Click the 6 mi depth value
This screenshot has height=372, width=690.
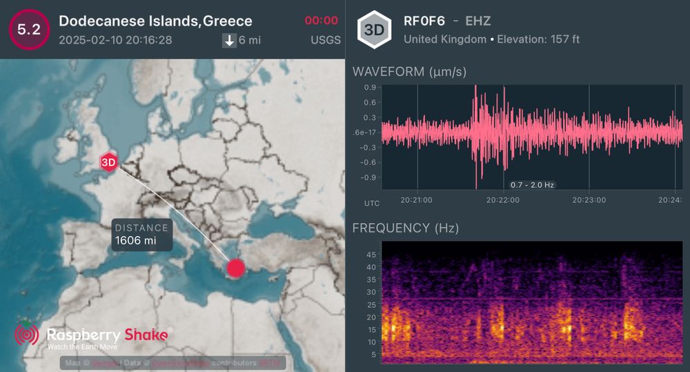coord(250,41)
